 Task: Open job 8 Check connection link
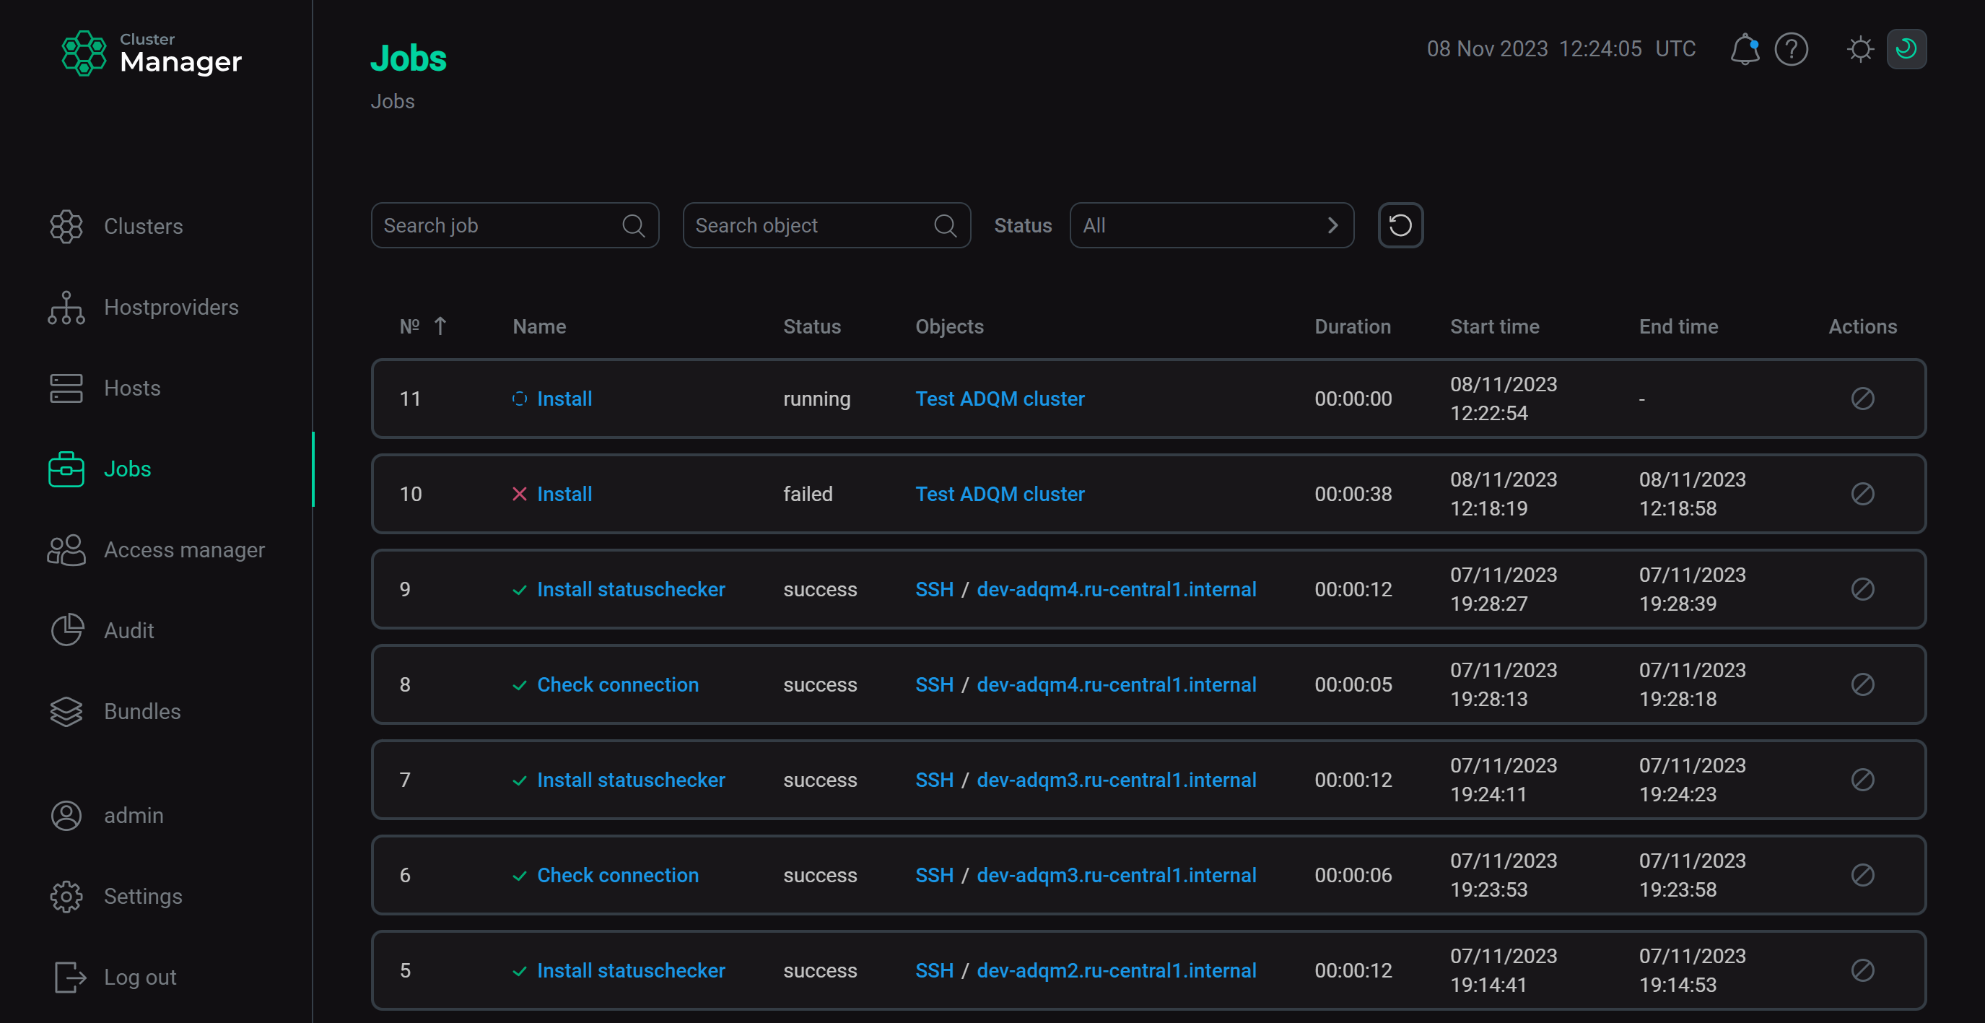coord(617,684)
